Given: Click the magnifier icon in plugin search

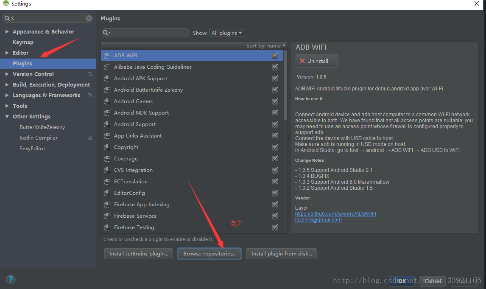Looking at the screenshot, I should tap(106, 33).
